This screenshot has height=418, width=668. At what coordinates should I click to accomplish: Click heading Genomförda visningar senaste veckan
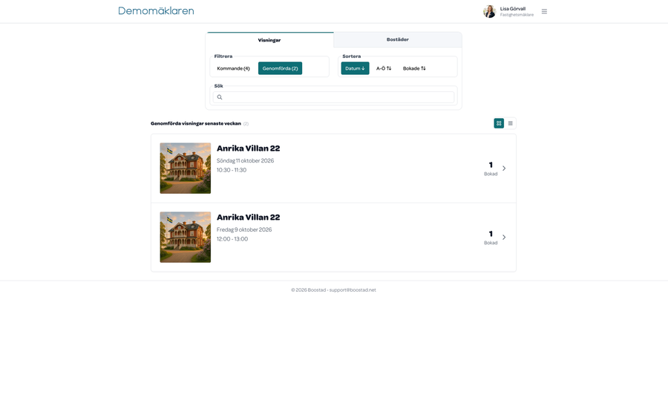point(195,123)
